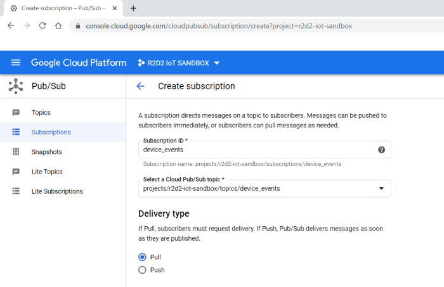Click the Create subscription page title
The width and height of the screenshot is (444, 287).
197,86
